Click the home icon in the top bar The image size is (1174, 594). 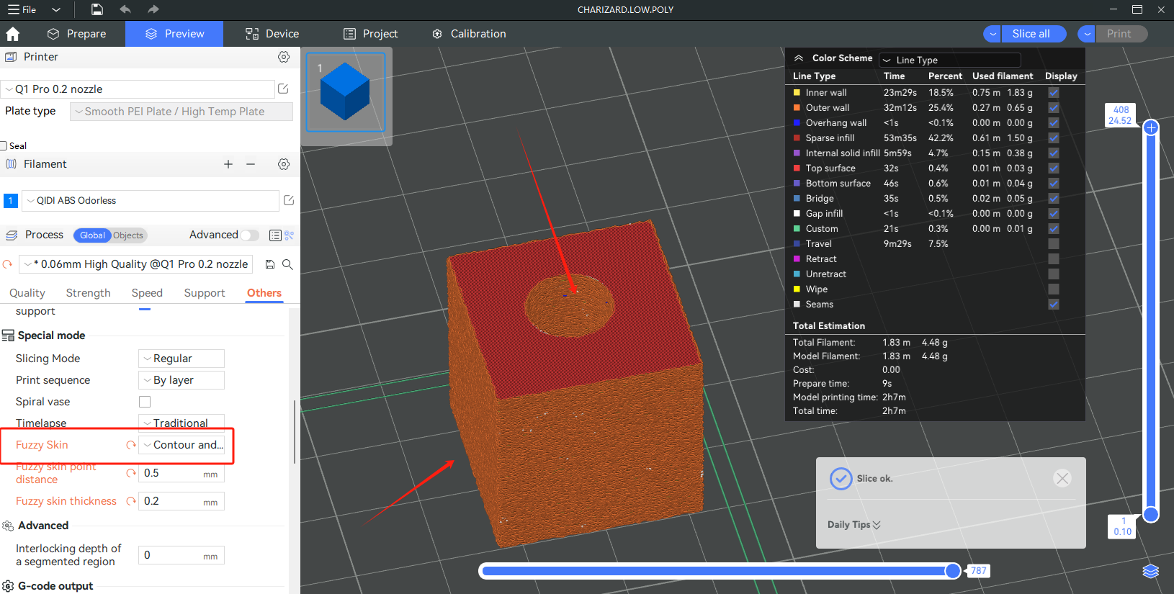(13, 34)
